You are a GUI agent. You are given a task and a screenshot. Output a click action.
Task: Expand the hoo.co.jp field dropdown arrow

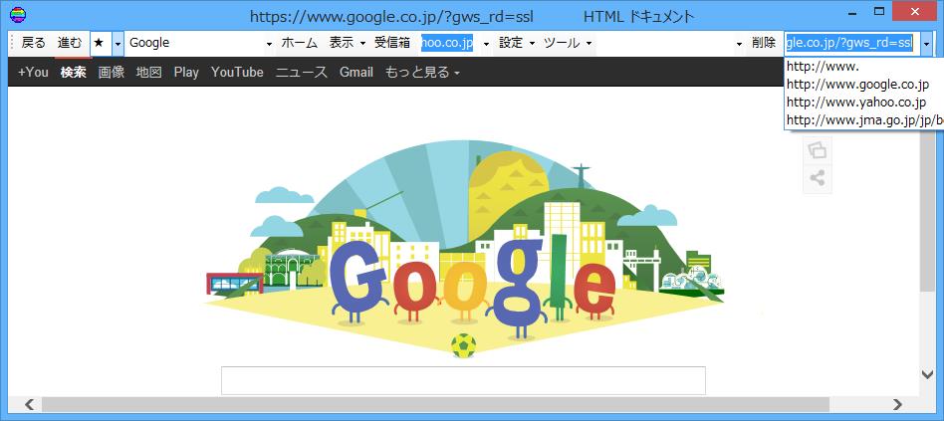pos(487,44)
